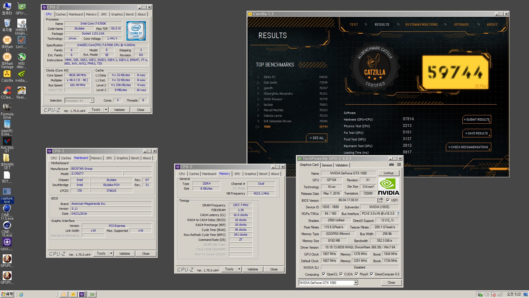Click the Catzilla taskbar button

pyautogui.click(x=73, y=294)
